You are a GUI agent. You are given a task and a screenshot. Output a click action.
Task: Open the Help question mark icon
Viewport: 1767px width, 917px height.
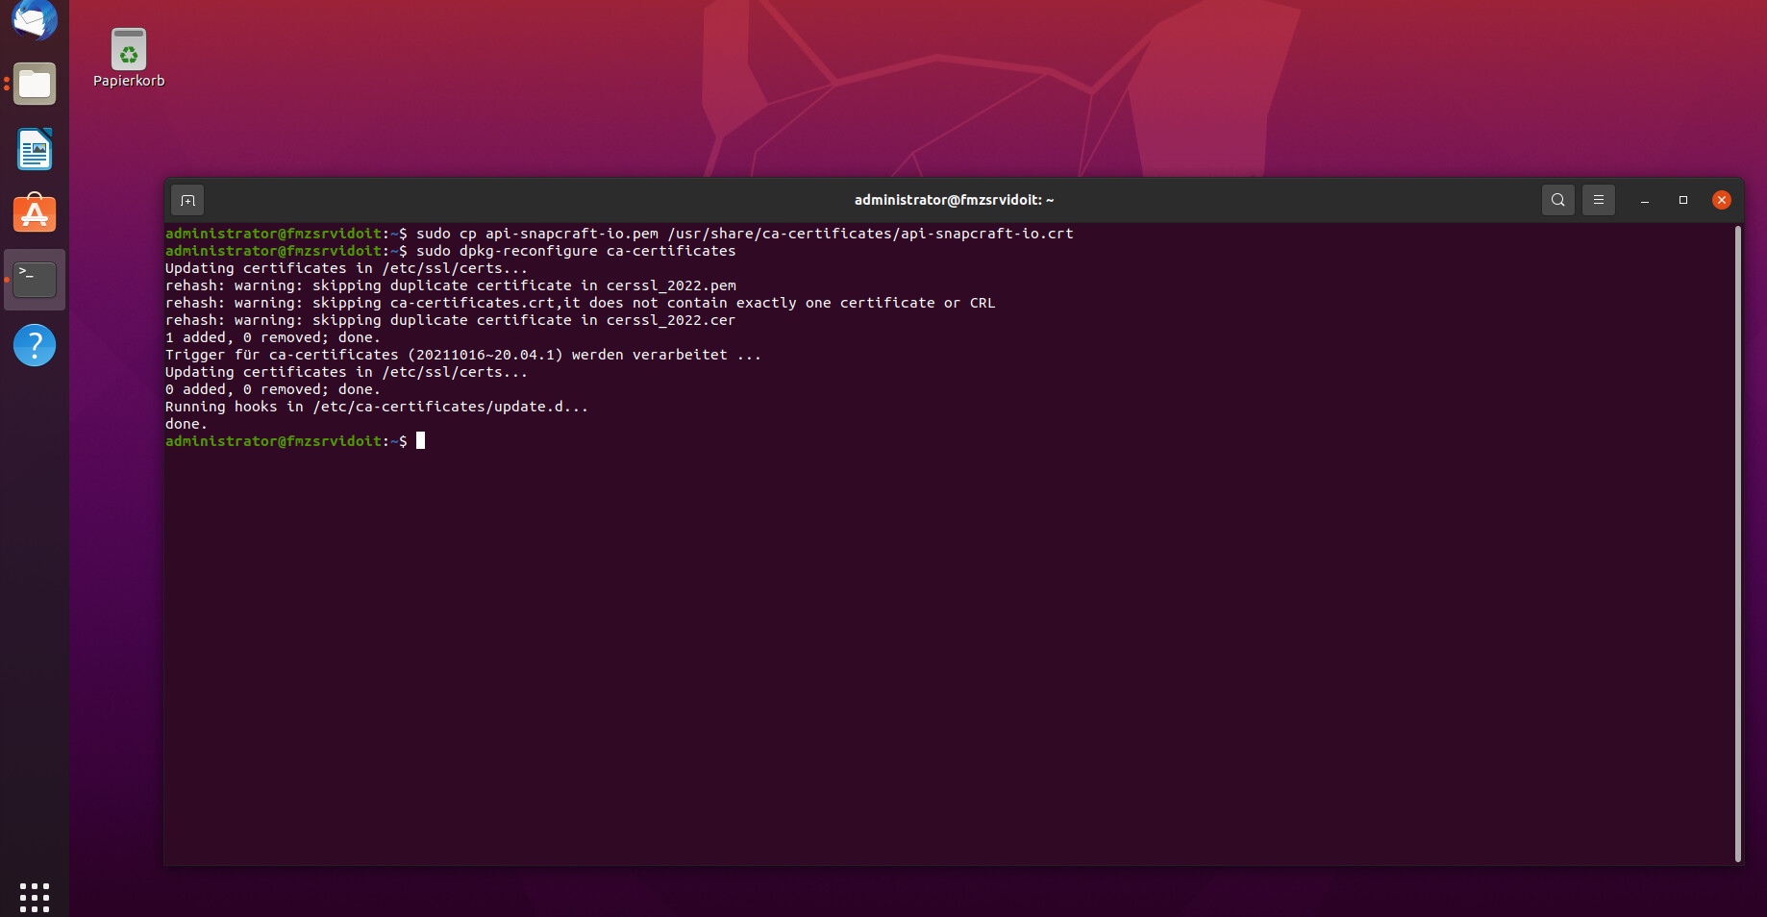coord(35,345)
